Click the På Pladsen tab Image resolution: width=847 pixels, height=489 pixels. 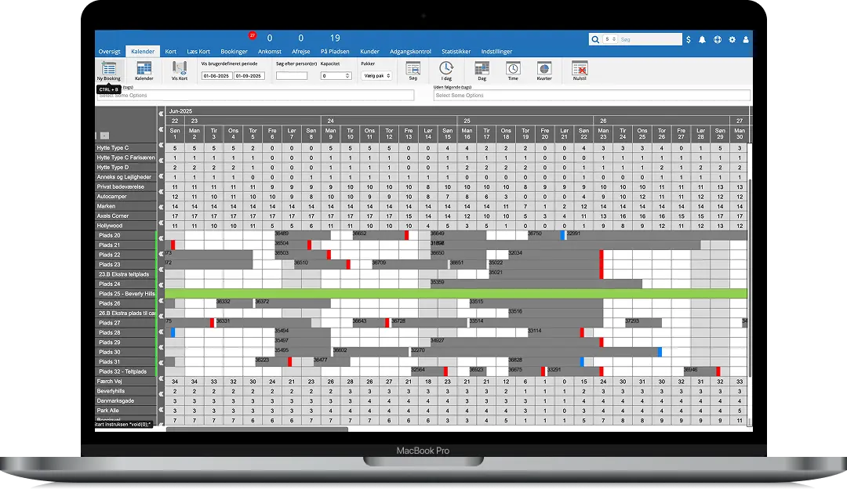tap(335, 51)
